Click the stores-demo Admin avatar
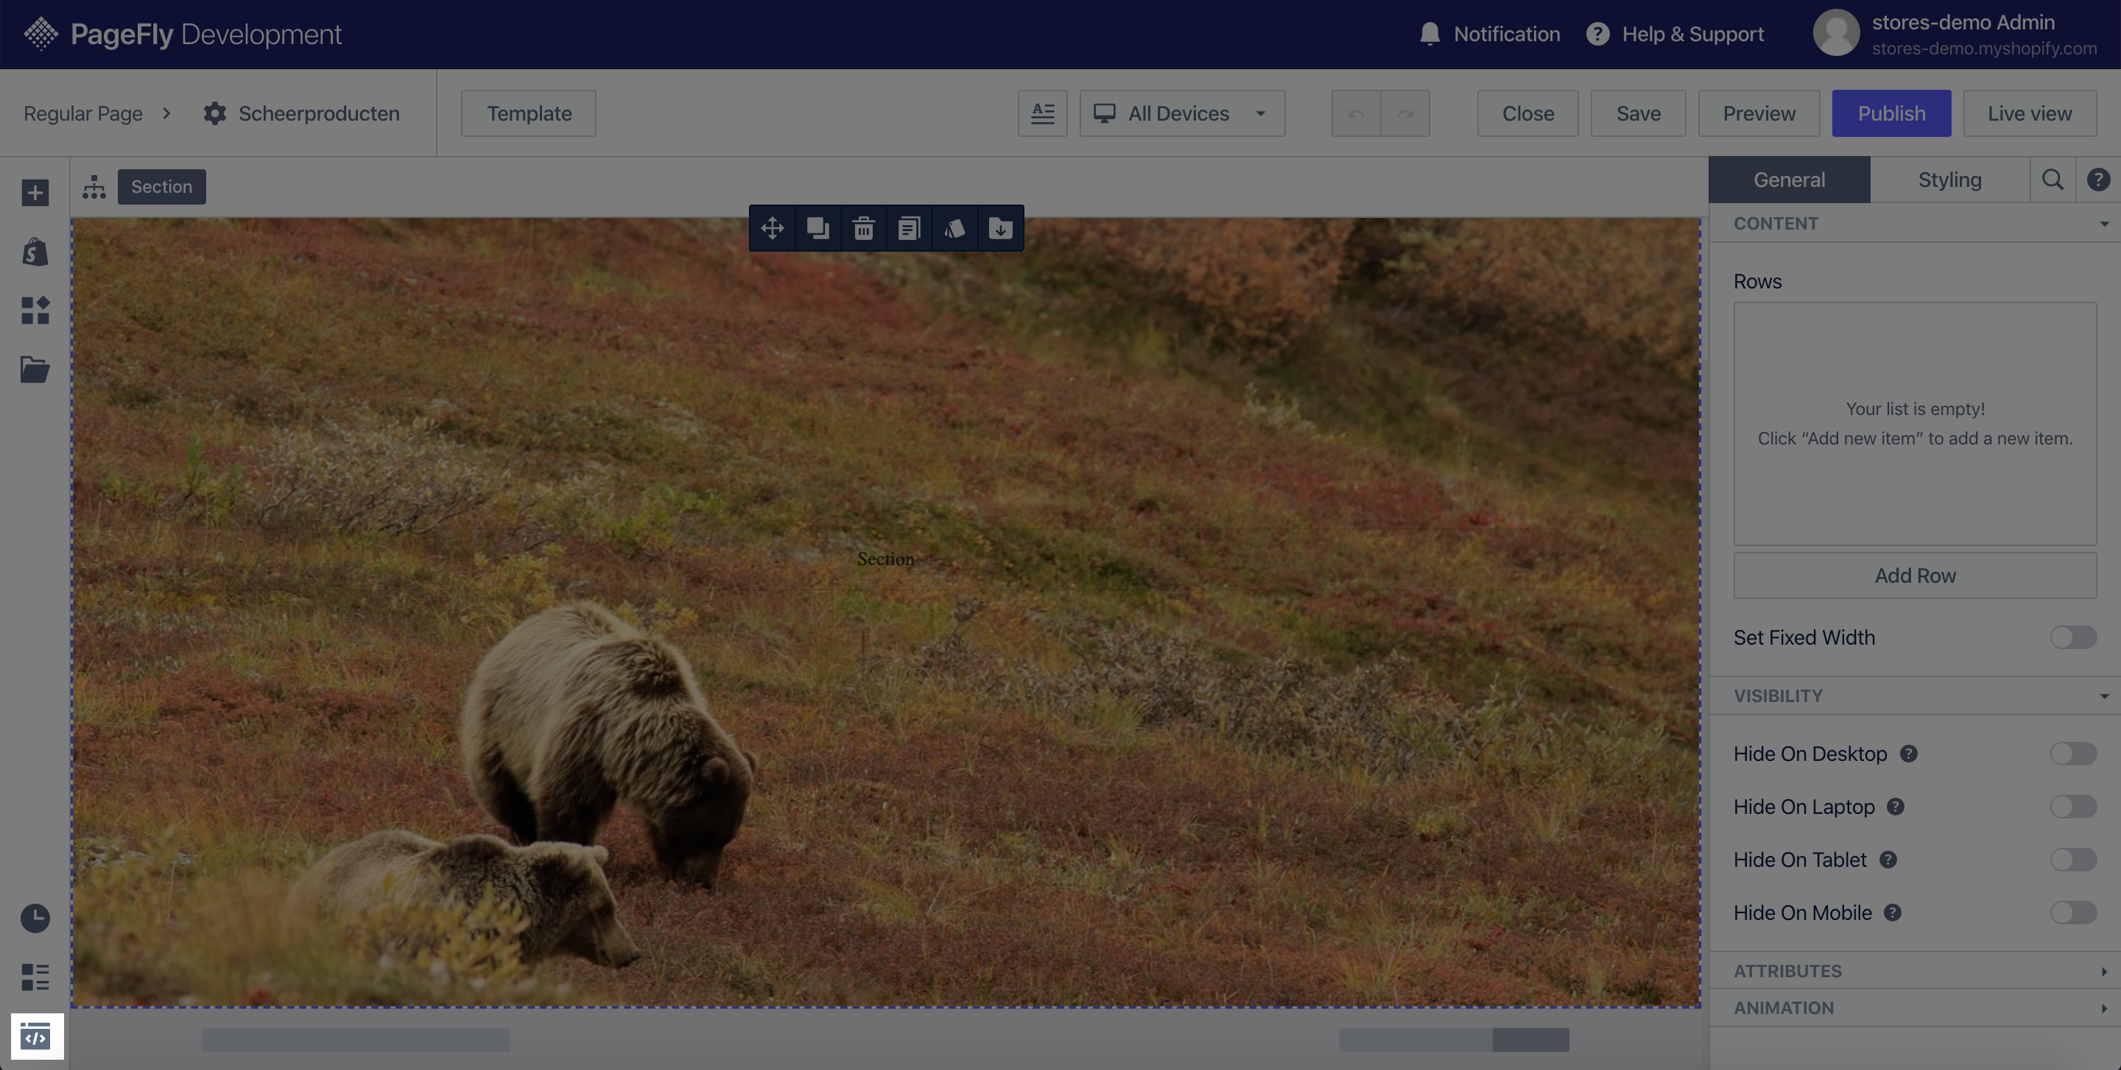This screenshot has width=2121, height=1070. pos(1836,34)
